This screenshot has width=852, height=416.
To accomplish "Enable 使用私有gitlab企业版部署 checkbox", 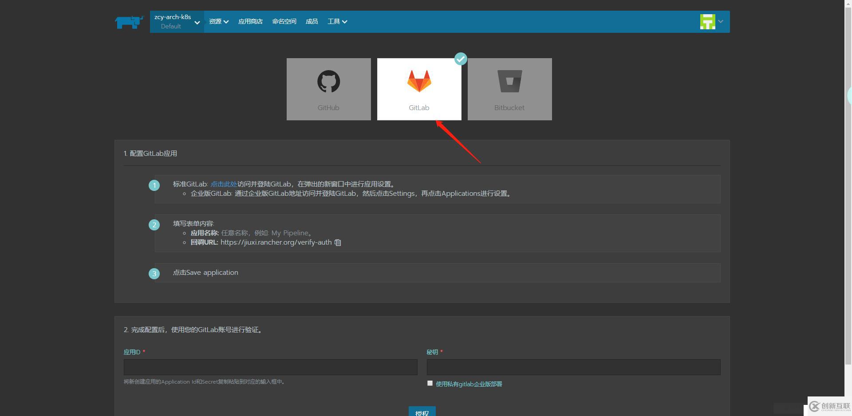I will tap(430, 383).
